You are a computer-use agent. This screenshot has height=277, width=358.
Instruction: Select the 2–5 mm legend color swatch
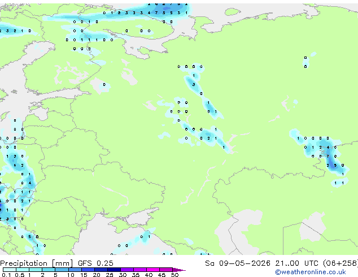pyautogui.click(x=49, y=270)
